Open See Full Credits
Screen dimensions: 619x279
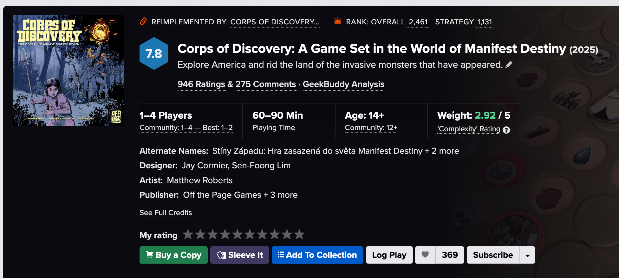pos(166,213)
